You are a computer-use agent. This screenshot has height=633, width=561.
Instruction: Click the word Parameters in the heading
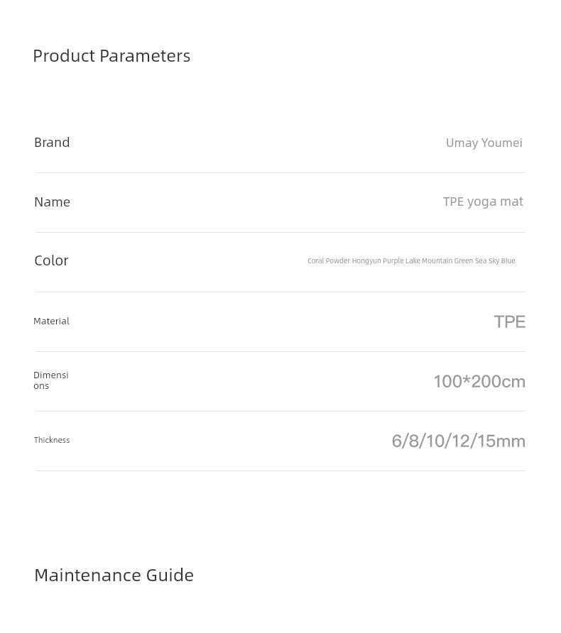point(145,56)
